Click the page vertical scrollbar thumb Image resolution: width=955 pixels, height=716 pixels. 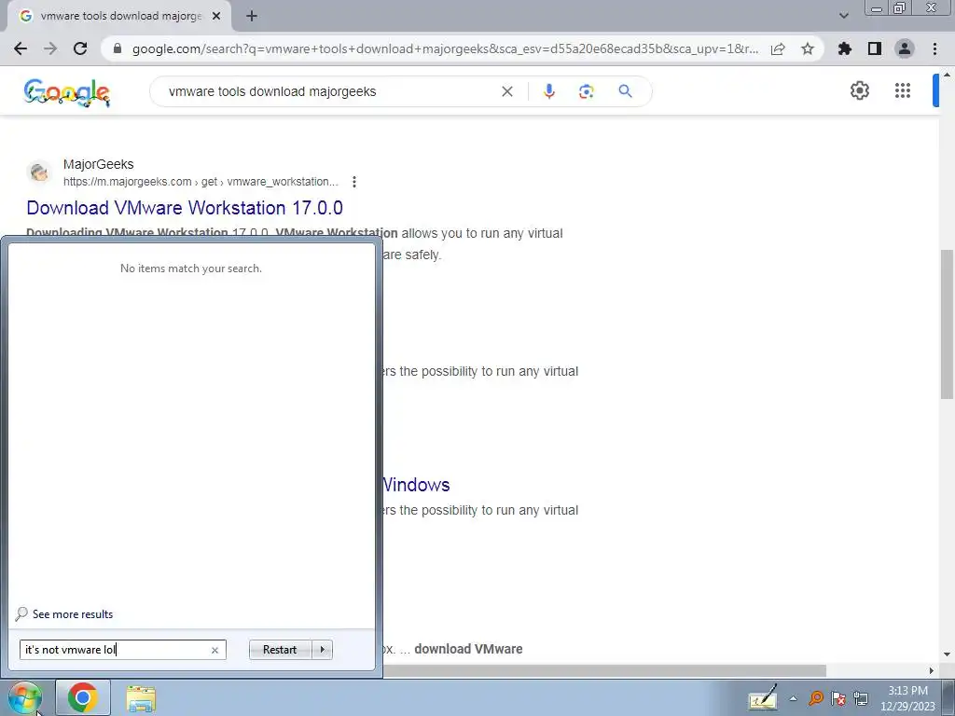[x=947, y=324]
